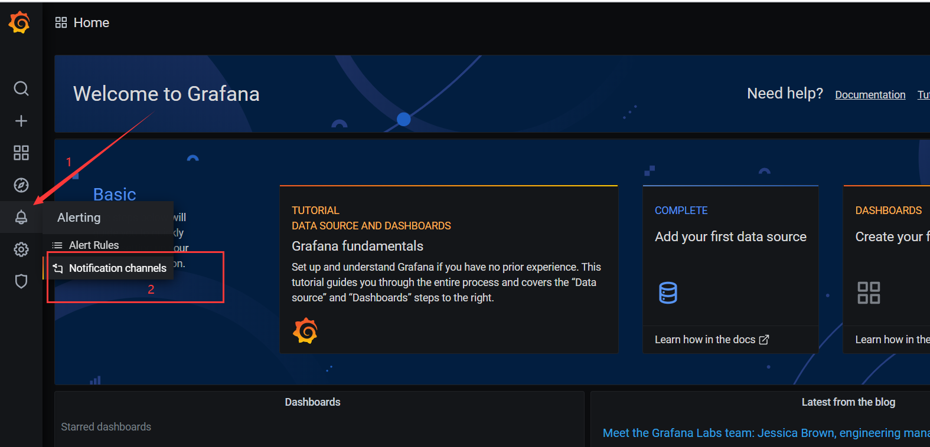930x447 pixels.
Task: Open the Configuration gear icon
Action: tap(21, 249)
